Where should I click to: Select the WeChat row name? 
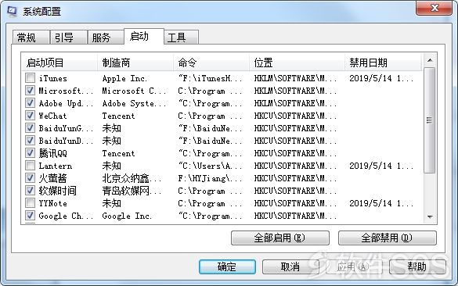click(53, 116)
